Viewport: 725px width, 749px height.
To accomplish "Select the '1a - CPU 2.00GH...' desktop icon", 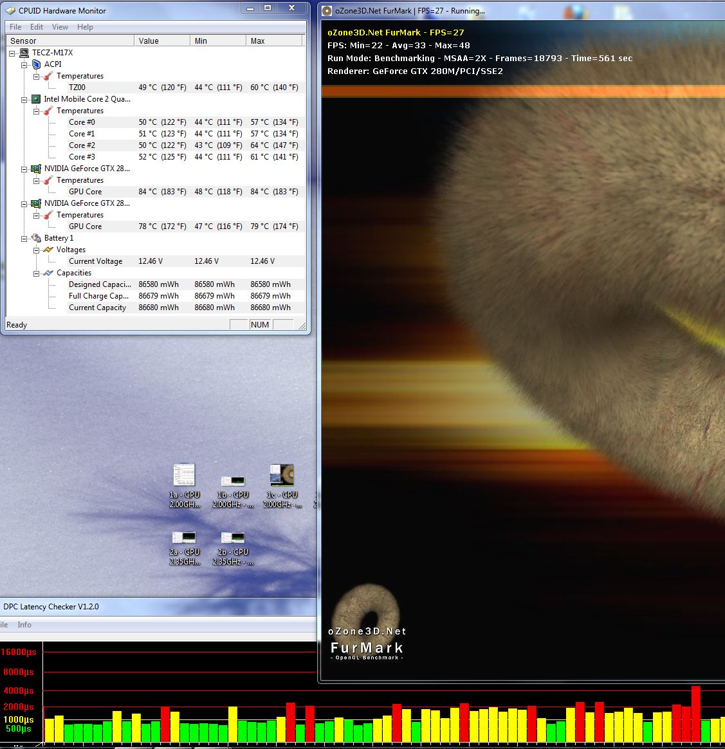I will 185,485.
